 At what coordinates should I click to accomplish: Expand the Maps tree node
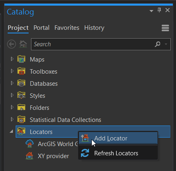click(x=12, y=59)
